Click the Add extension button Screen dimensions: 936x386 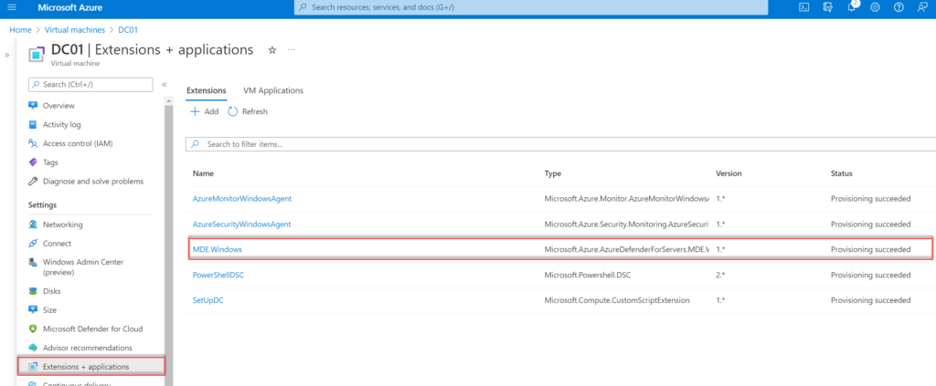[x=204, y=111]
